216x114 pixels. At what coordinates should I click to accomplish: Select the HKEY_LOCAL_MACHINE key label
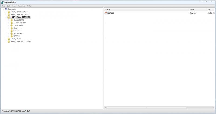tap(21, 17)
